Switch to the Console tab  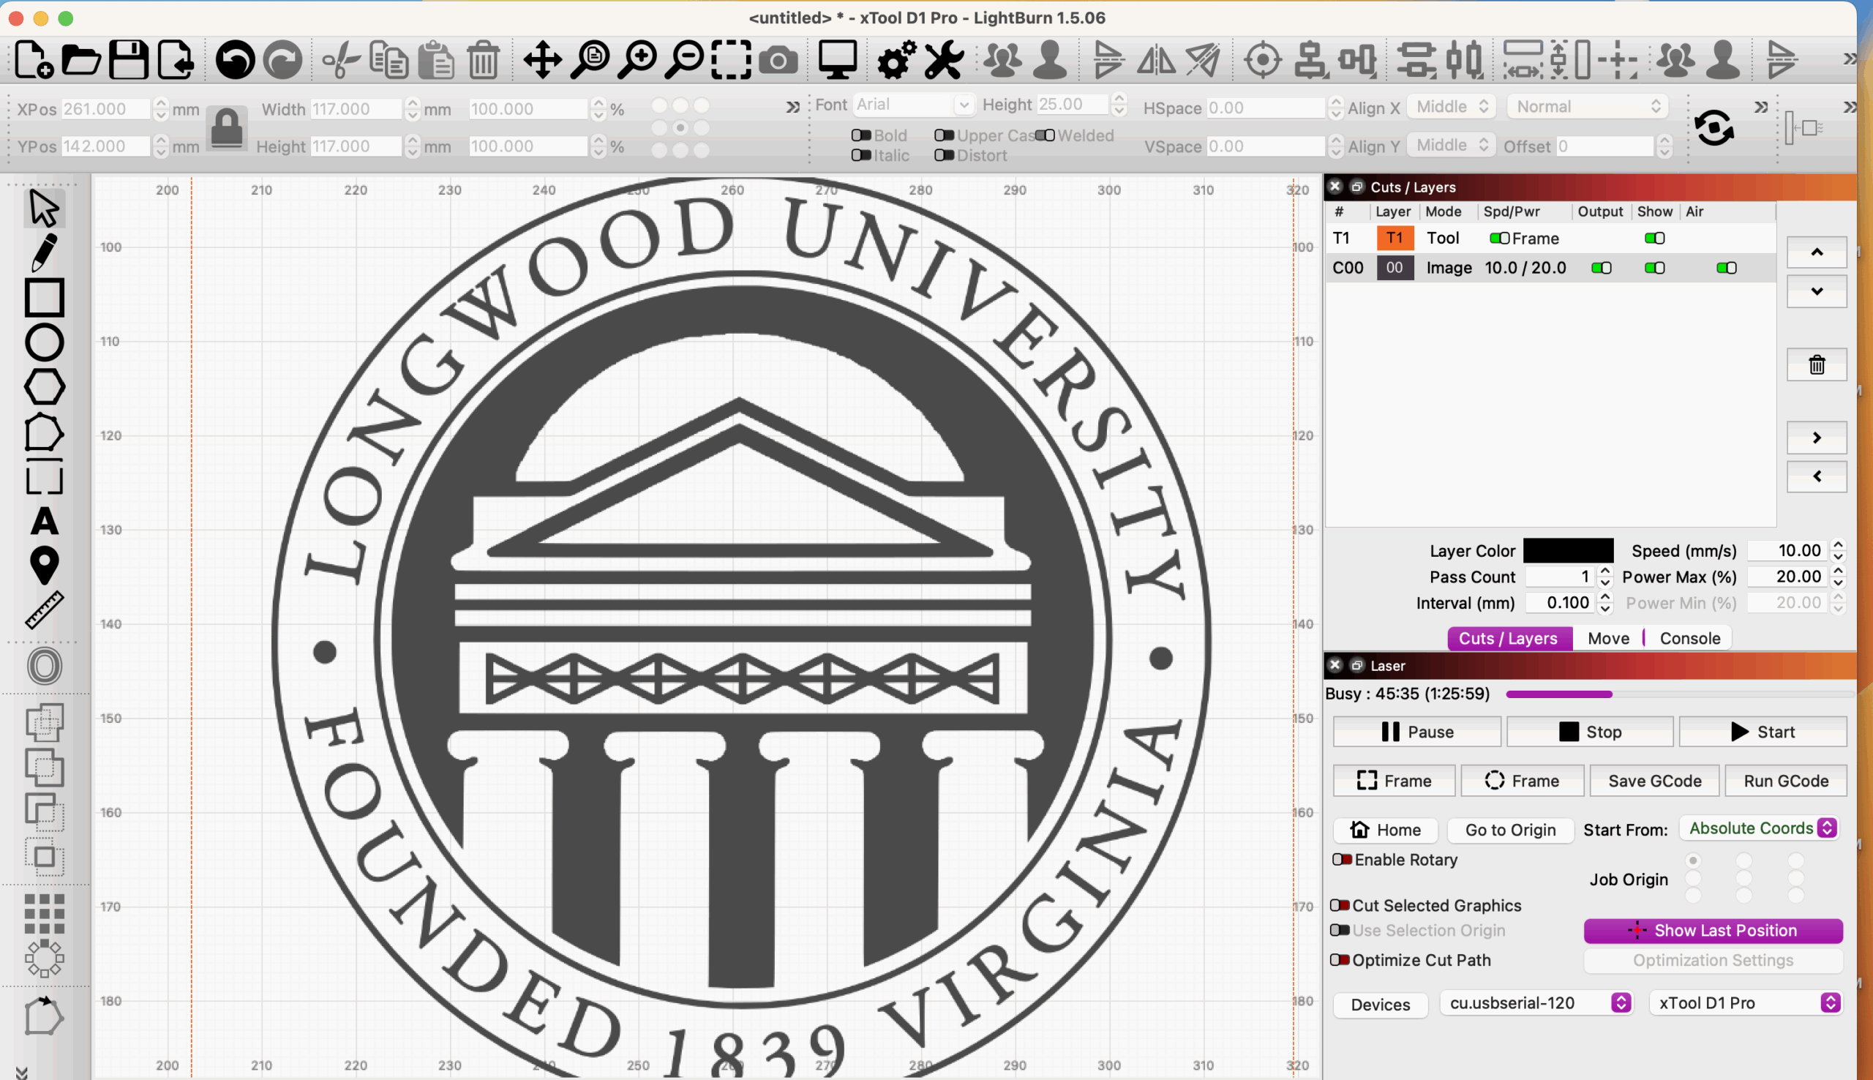[x=1689, y=638]
